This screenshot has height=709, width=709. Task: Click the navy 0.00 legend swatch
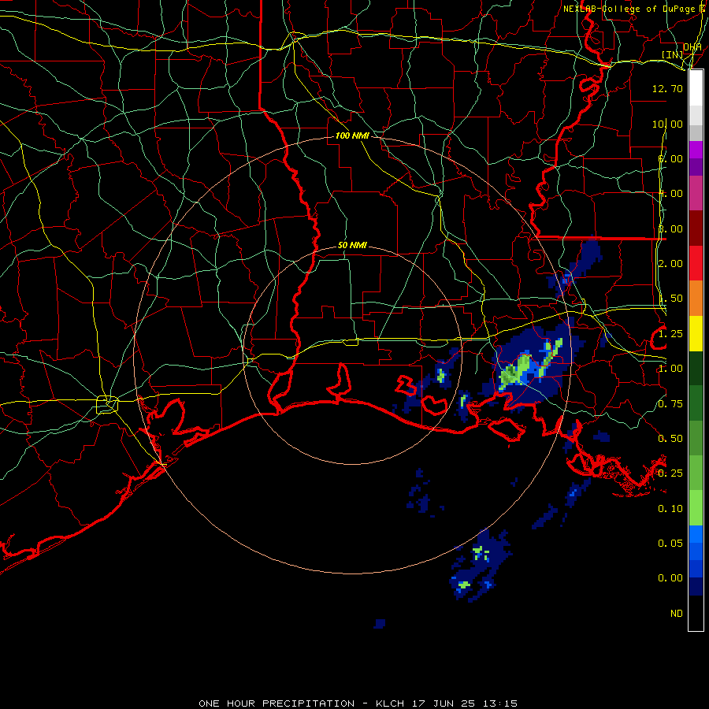[x=696, y=587]
